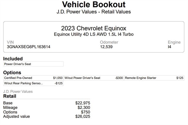Select the Certified Pre-Owned option row
Image resolution: width=188 pixels, height=125 pixels.
tap(33, 78)
